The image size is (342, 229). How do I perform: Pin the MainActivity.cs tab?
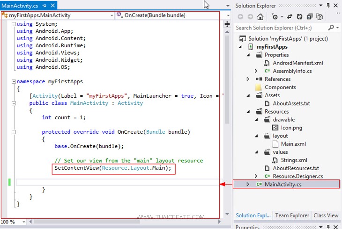[x=45, y=6]
